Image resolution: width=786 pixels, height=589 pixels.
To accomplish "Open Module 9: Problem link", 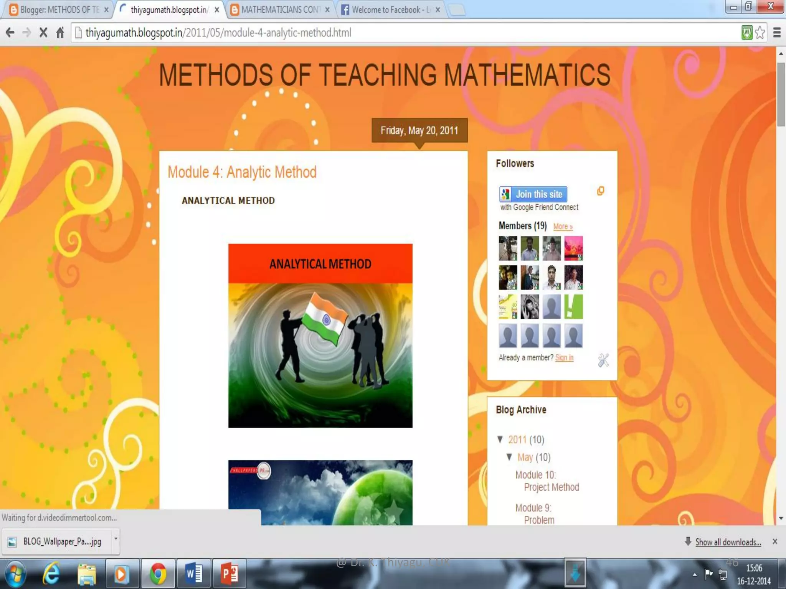I will 535,514.
